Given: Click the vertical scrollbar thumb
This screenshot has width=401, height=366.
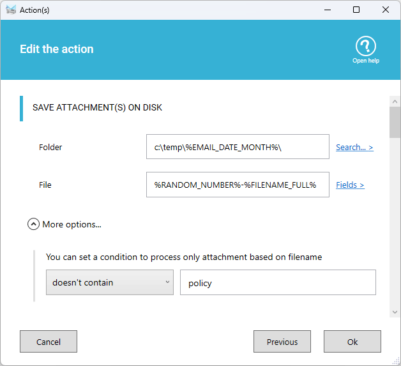Looking at the screenshot, I should pos(395,123).
